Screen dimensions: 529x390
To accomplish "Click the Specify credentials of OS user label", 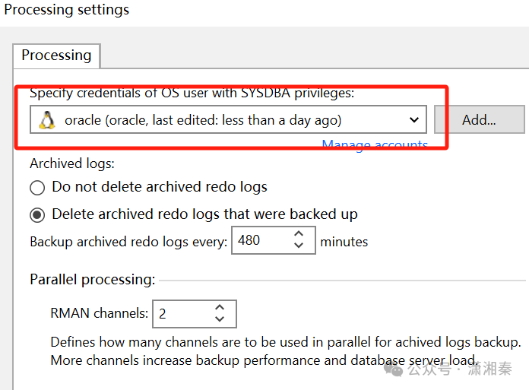I will pyautogui.click(x=192, y=94).
